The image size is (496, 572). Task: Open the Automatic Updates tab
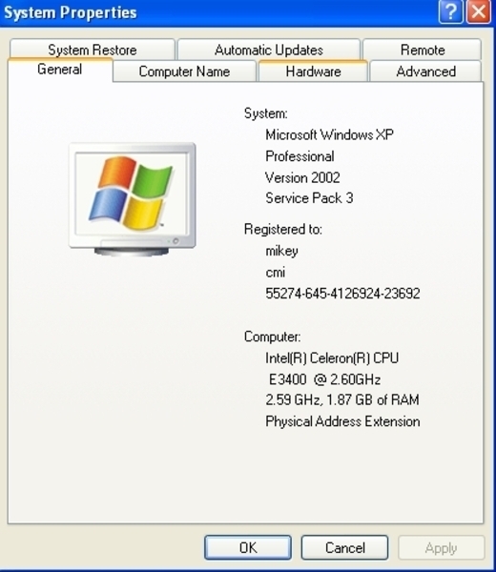269,50
